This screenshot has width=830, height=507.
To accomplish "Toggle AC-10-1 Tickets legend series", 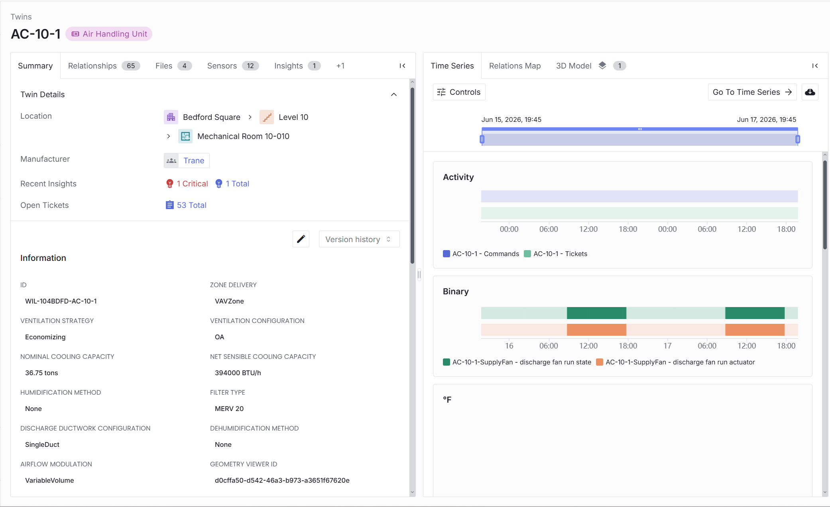I will 556,254.
